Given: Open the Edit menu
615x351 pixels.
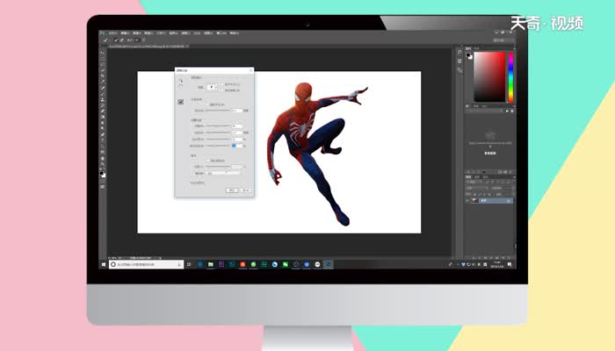Looking at the screenshot, I should click(125, 33).
